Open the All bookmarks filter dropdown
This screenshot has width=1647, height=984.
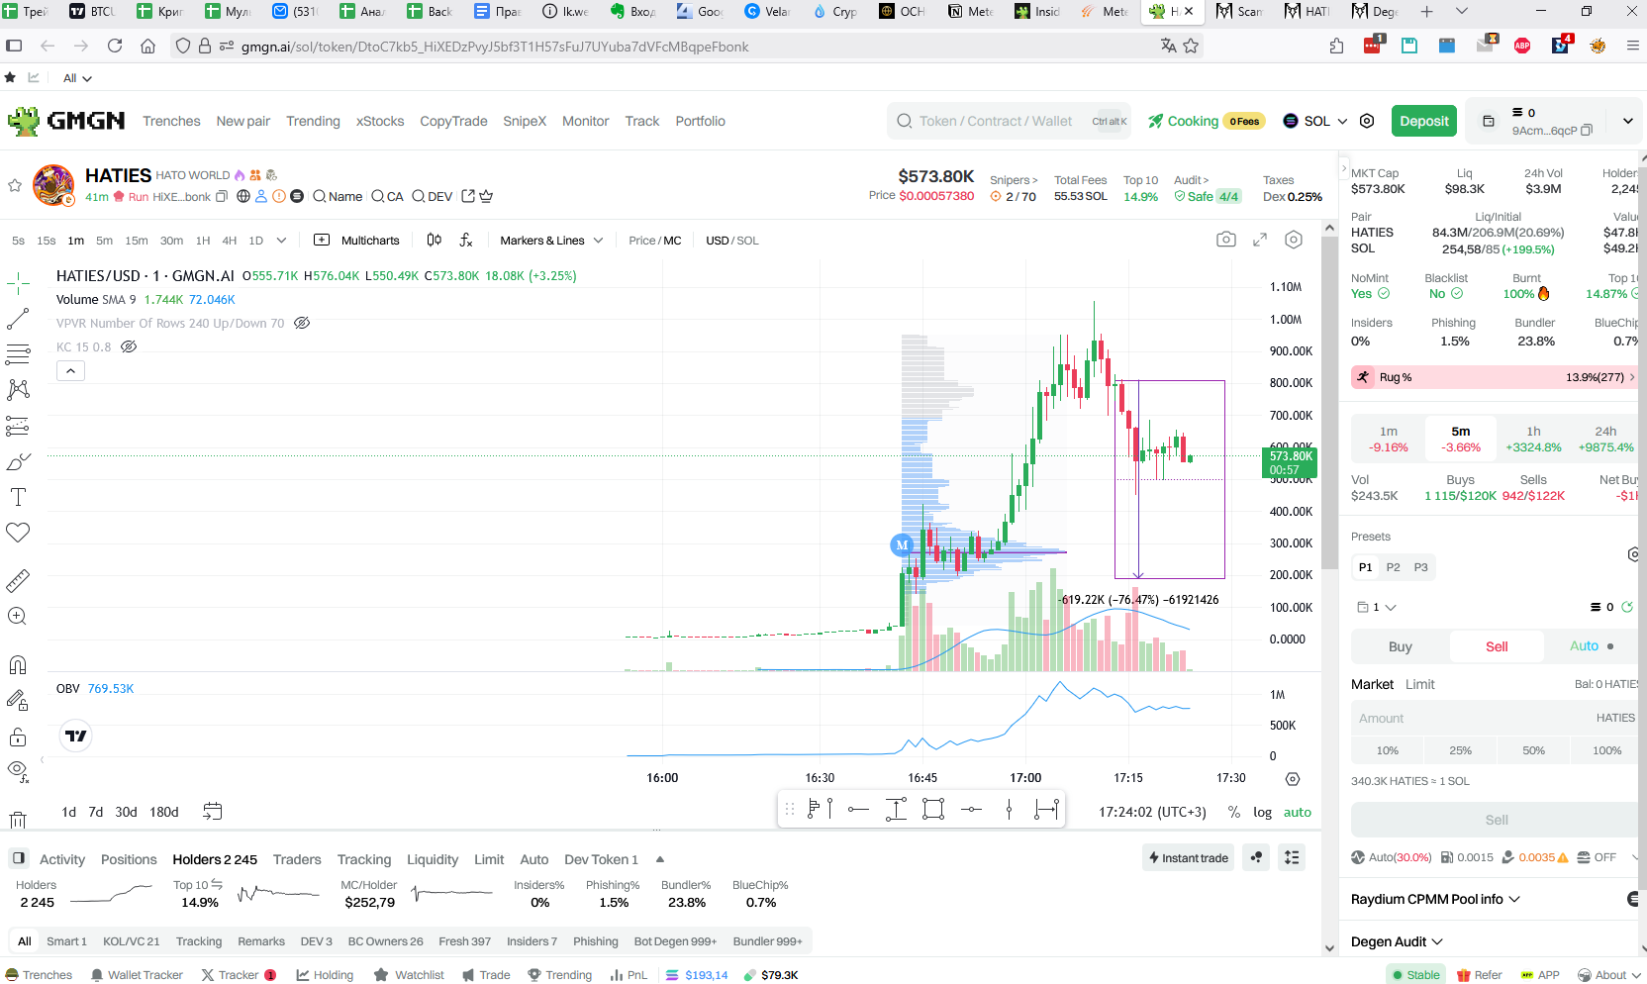(77, 78)
